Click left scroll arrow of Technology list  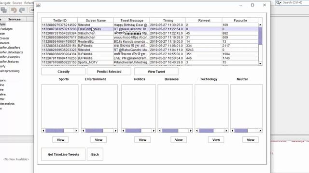(197, 131)
